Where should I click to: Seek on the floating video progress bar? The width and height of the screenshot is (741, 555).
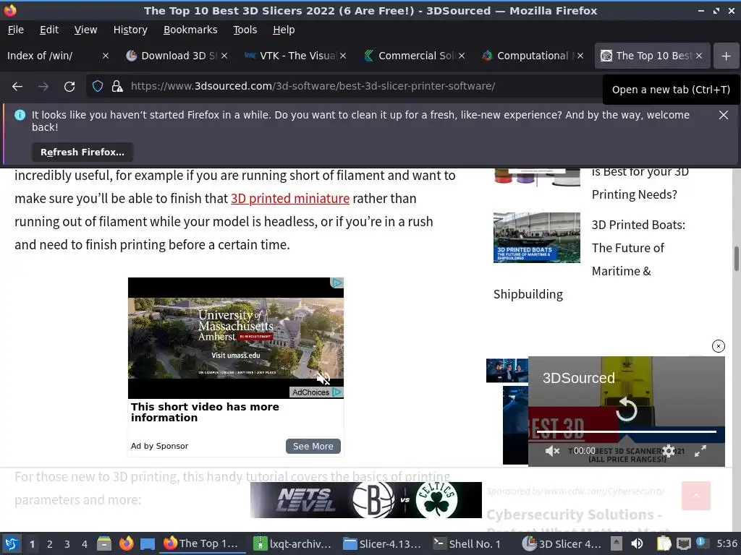tap(627, 431)
